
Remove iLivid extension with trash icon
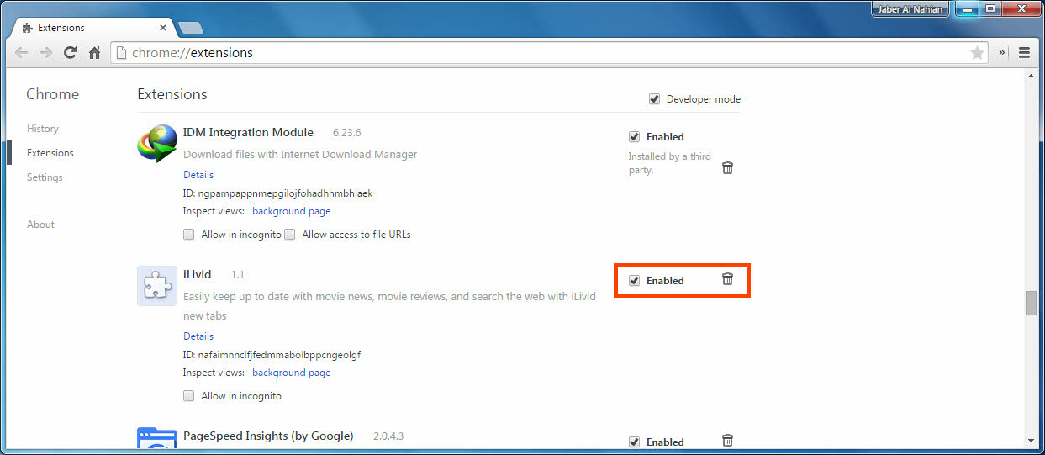point(728,279)
